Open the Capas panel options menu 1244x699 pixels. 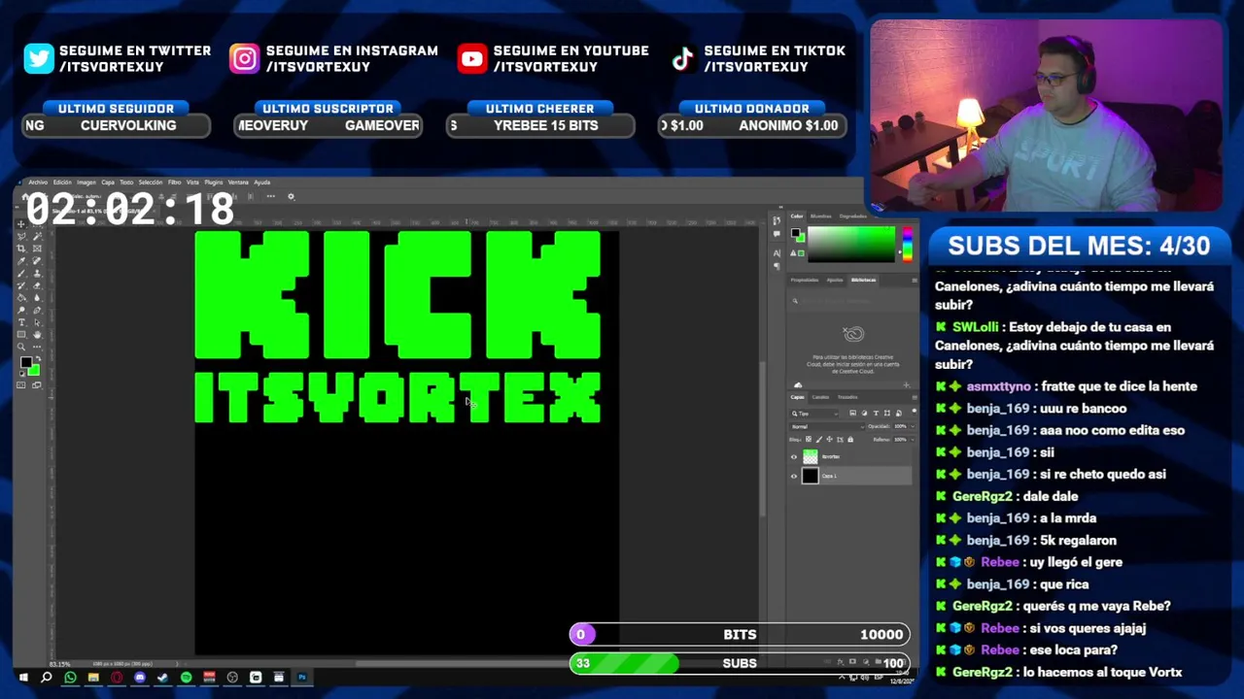[915, 397]
